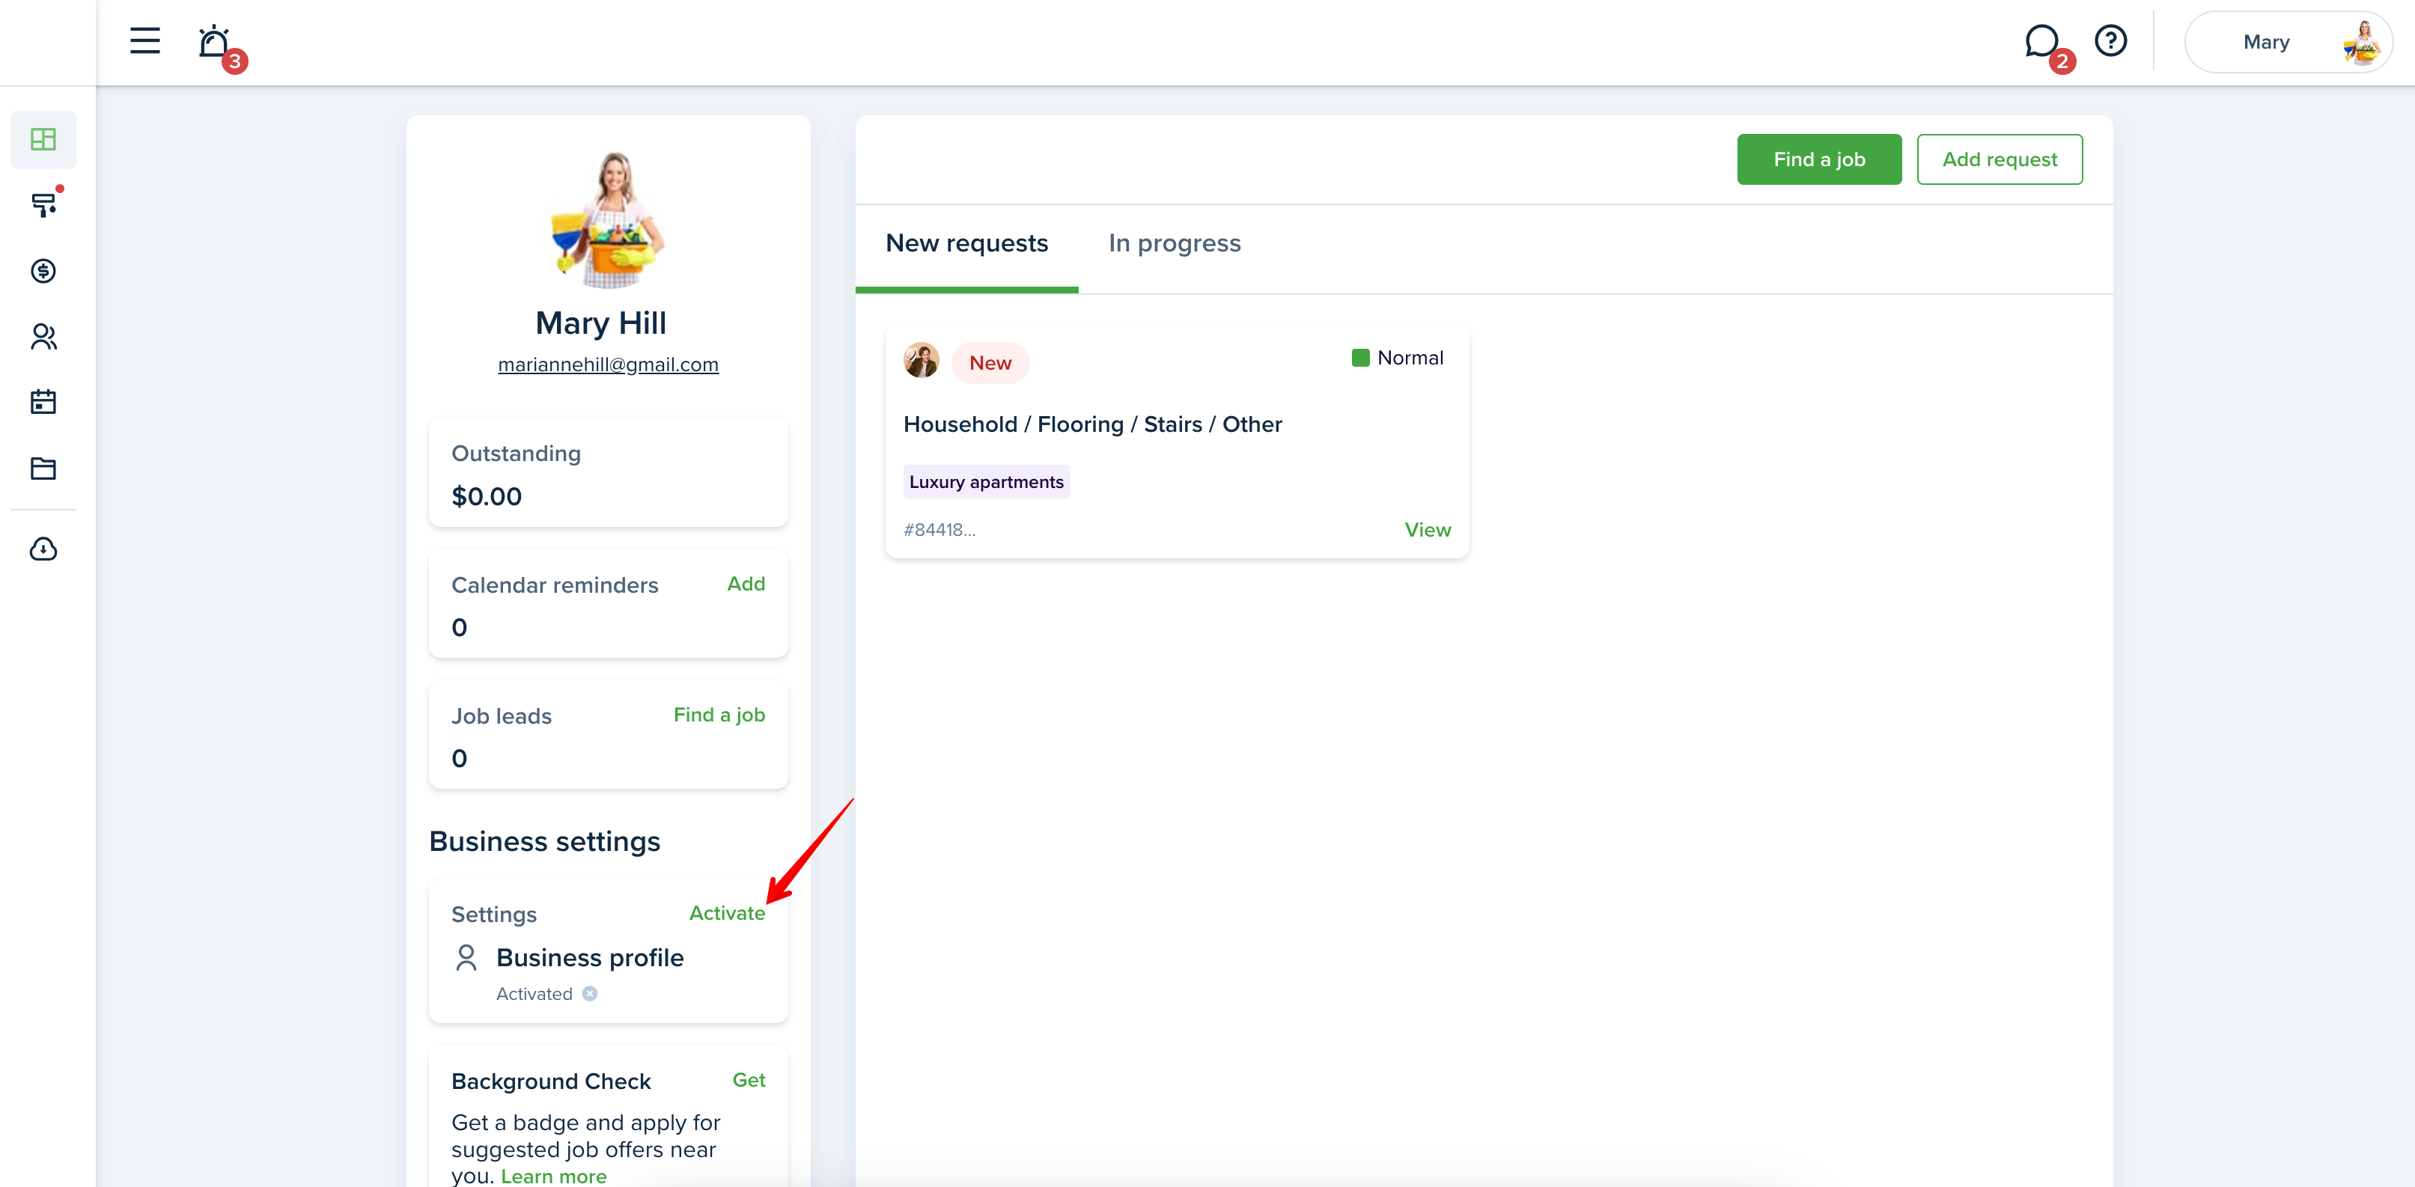Open mariannehill@gmail.com email link
Viewport: 2415px width, 1187px height.
click(609, 364)
